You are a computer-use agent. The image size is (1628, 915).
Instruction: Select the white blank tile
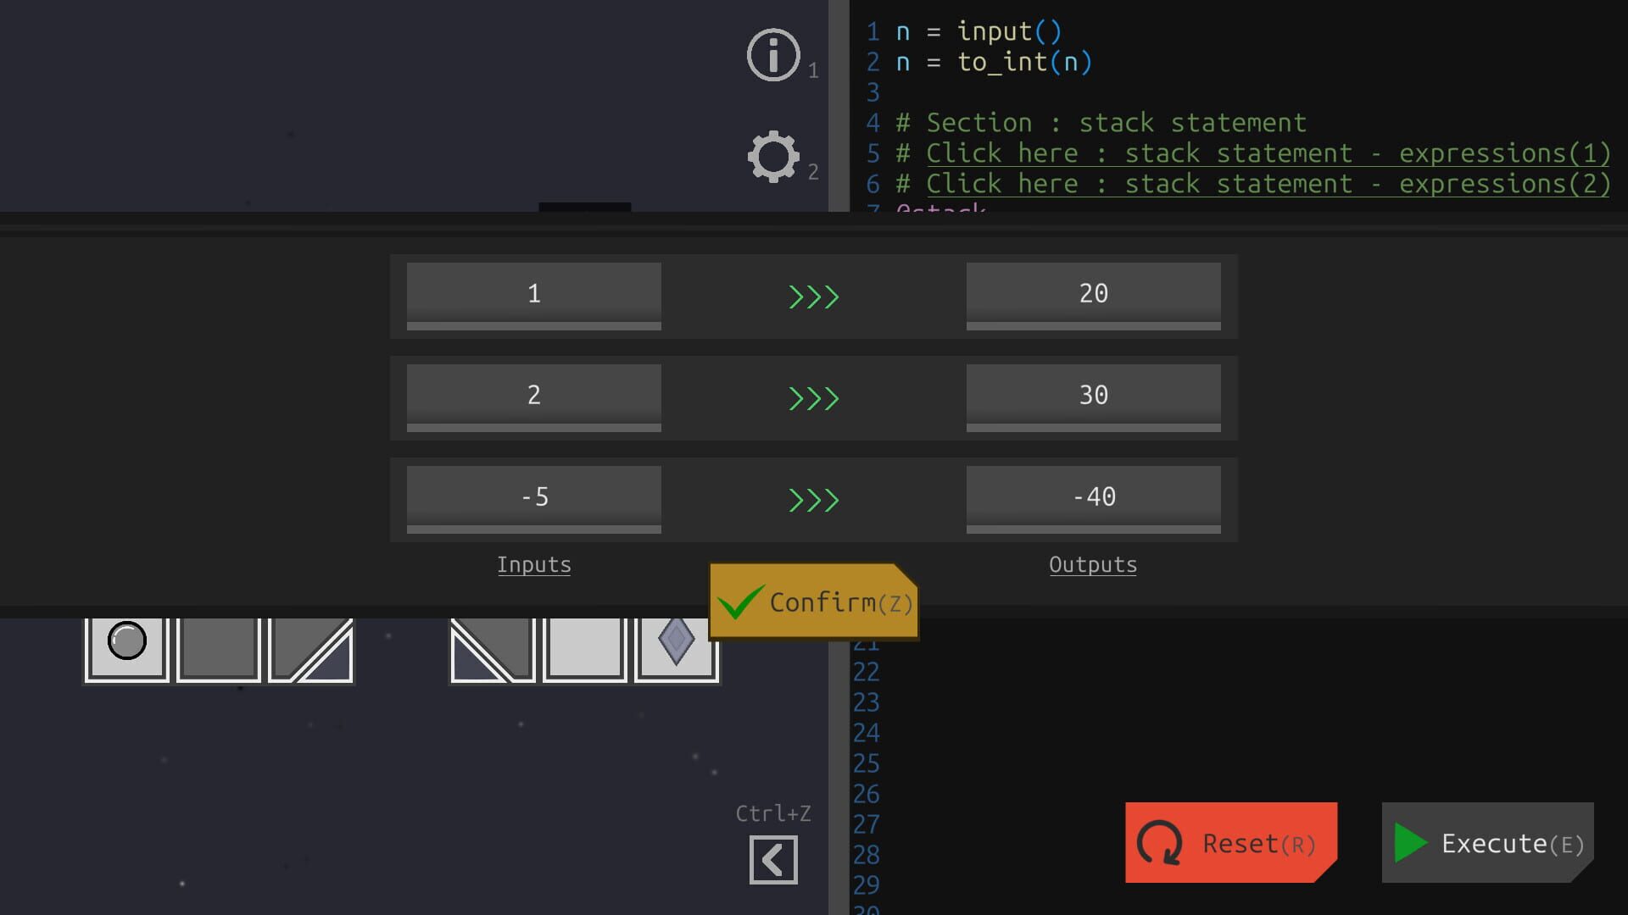pos(585,648)
